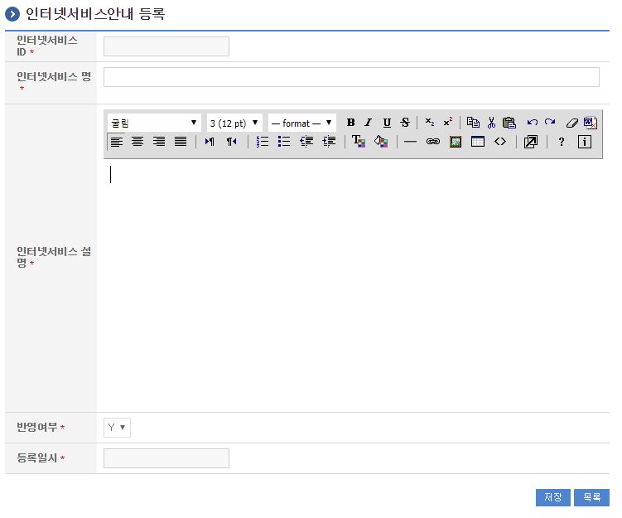The height and width of the screenshot is (518, 622).
Task: Open the font size 3 (12 pt) dropdown
Action: 234,123
